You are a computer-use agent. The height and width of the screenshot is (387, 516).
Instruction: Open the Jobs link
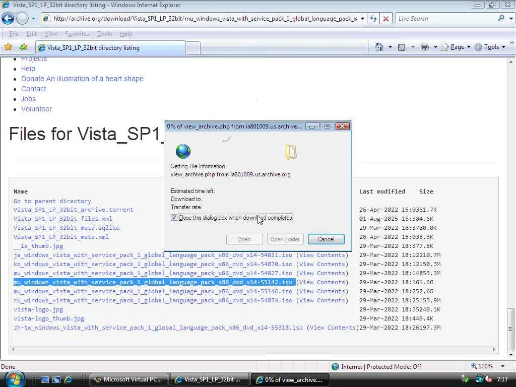pos(28,99)
